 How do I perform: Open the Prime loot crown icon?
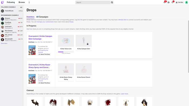164,2
